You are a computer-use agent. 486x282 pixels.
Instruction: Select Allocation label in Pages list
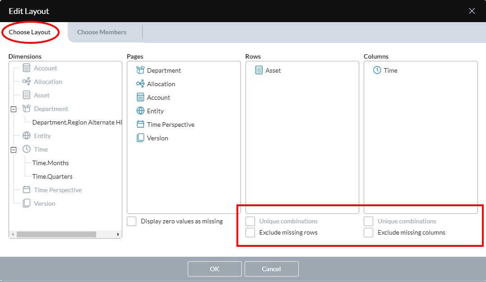(x=161, y=84)
